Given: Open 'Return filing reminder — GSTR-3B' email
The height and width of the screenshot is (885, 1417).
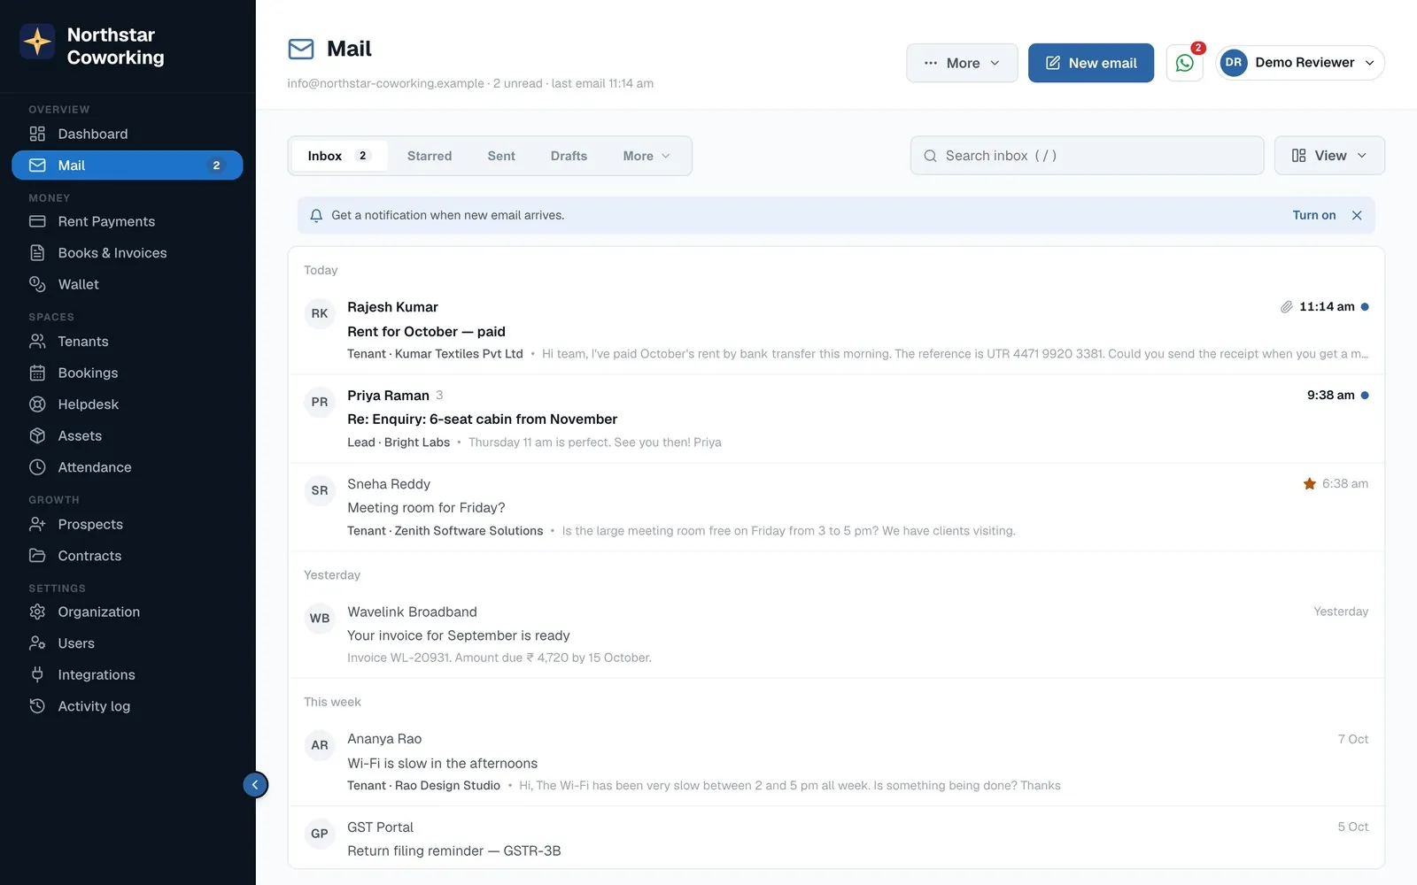Looking at the screenshot, I should click(x=836, y=838).
